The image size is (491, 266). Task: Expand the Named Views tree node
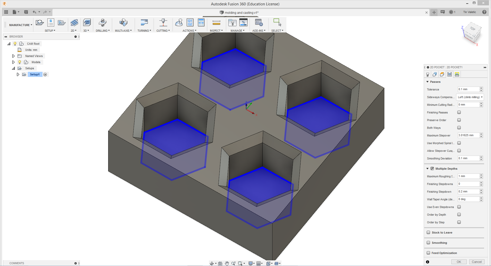coord(14,56)
